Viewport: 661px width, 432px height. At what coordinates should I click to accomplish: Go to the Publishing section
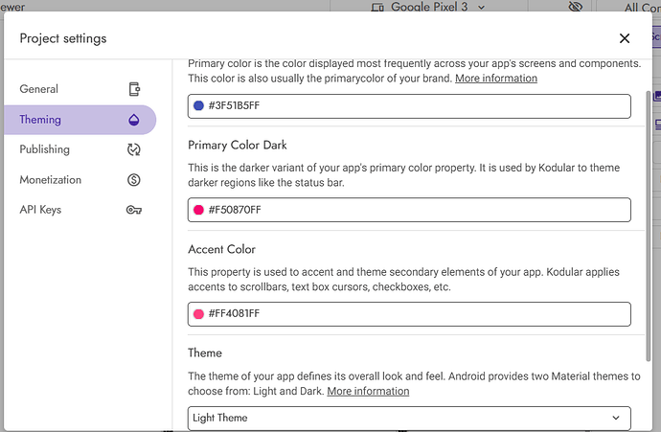[x=44, y=149]
